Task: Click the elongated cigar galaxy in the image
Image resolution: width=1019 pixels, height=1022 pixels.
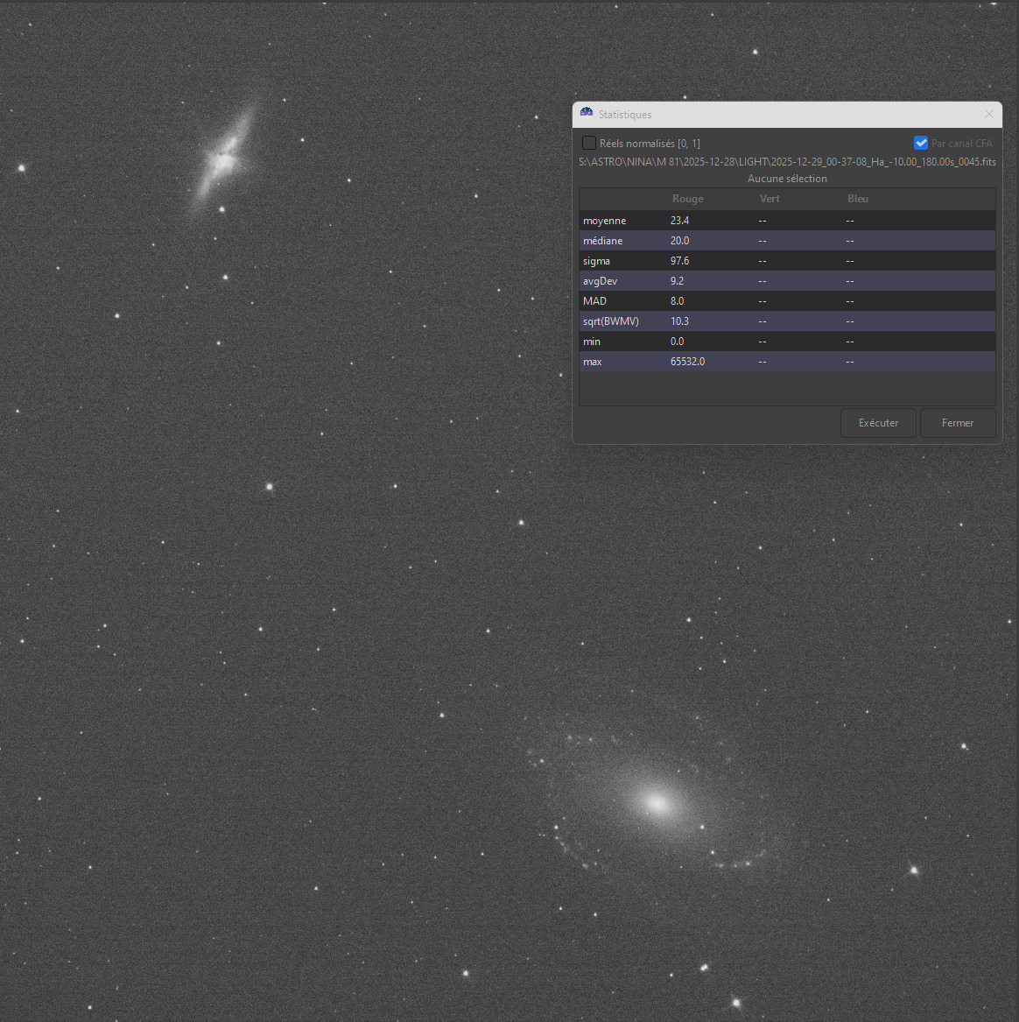Action: pos(223,158)
